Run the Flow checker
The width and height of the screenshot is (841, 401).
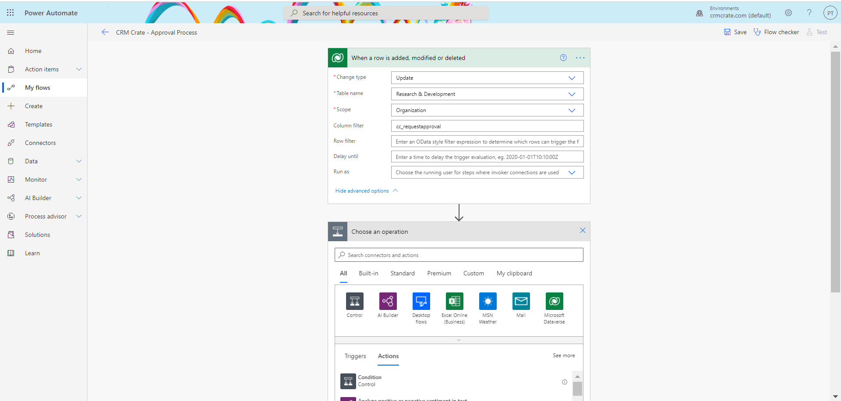coord(776,32)
